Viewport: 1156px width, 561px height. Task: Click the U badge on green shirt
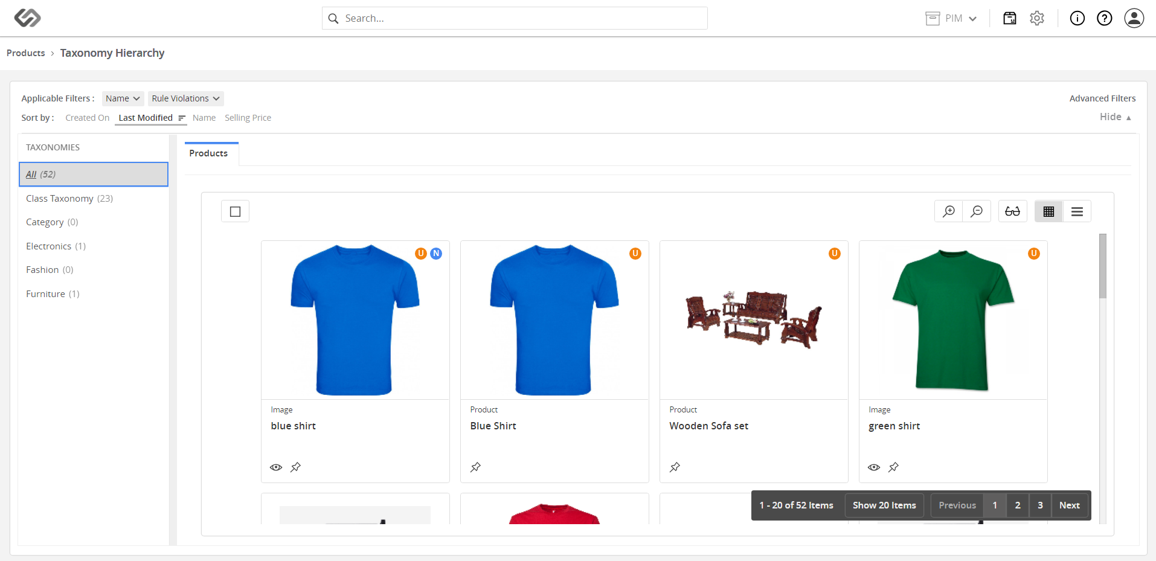tap(1034, 254)
